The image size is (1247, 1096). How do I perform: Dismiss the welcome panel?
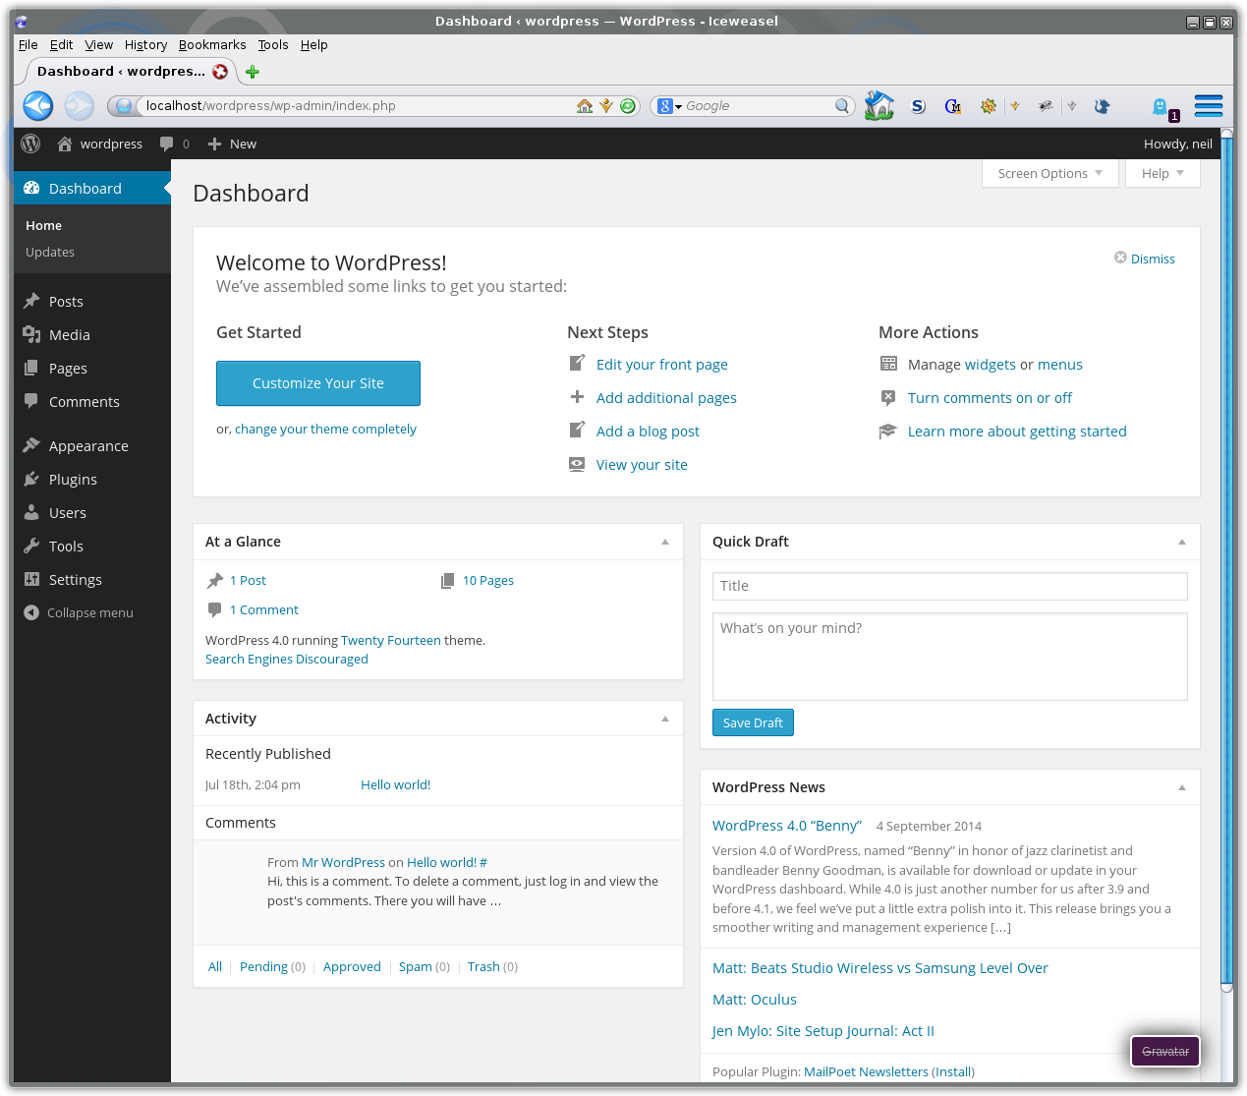(1145, 259)
